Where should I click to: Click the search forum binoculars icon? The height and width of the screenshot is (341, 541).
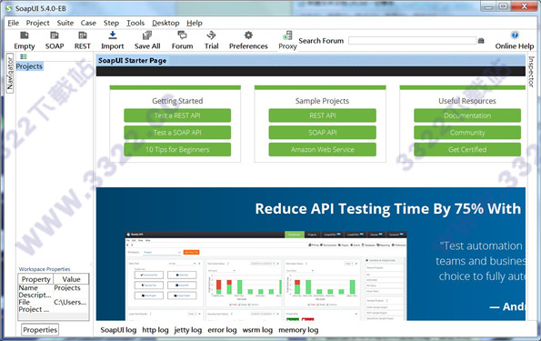[x=481, y=41]
